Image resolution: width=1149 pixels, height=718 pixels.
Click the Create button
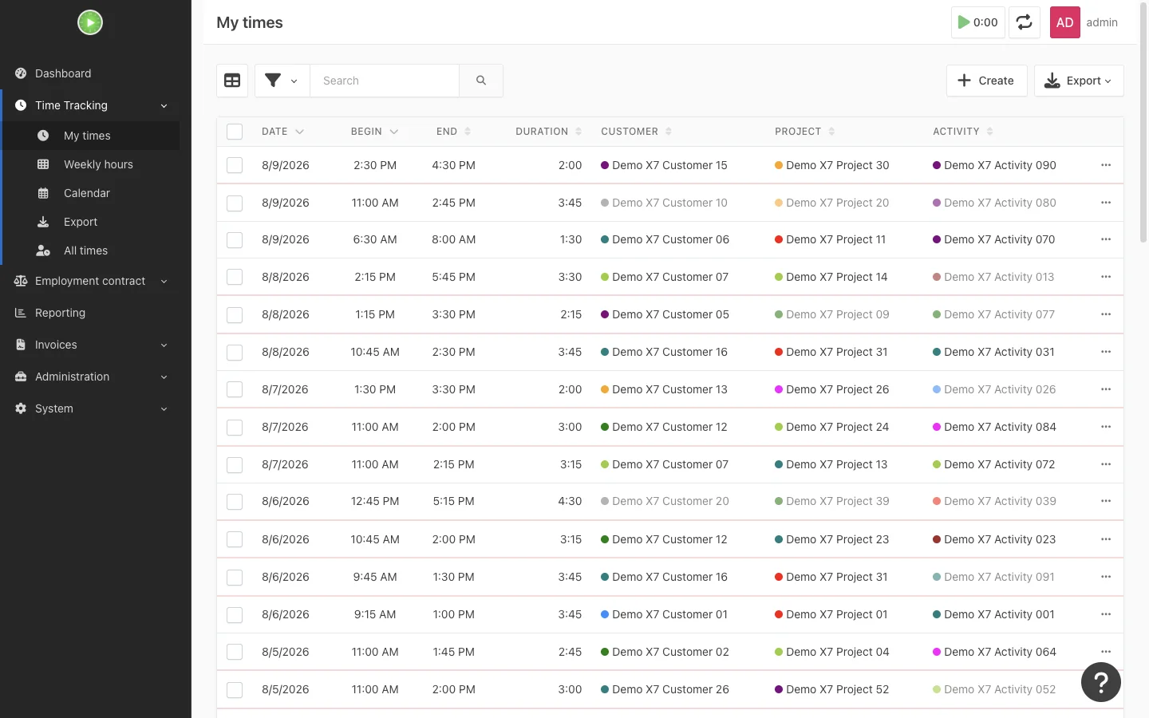986,81
